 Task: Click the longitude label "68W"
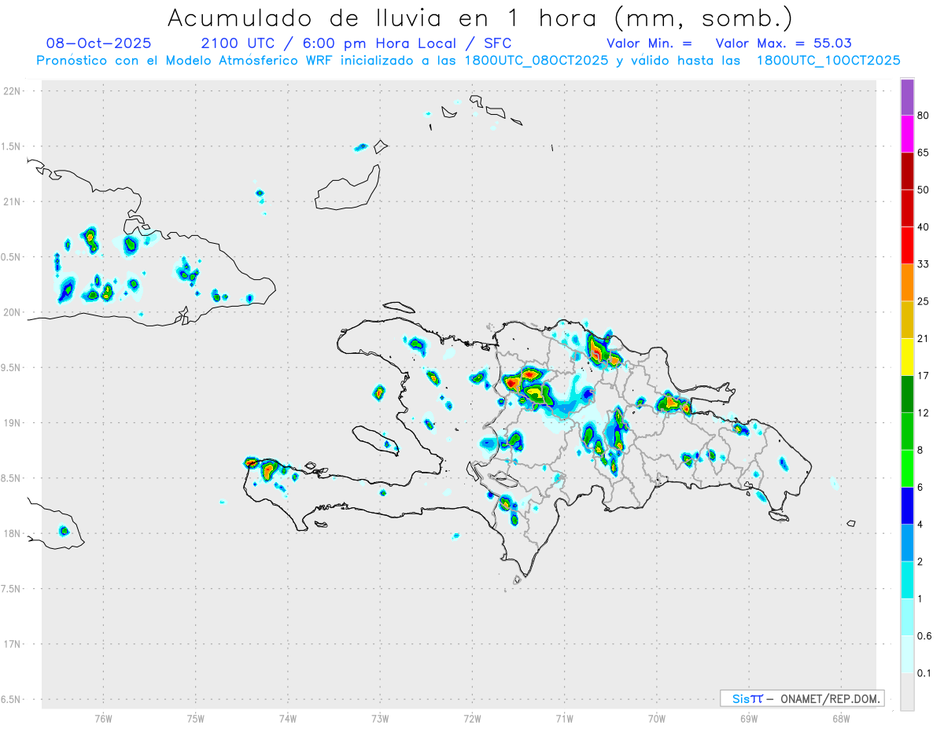point(841,717)
